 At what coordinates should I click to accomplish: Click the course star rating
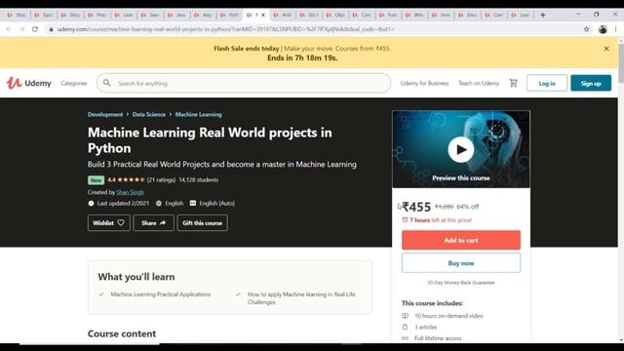pyautogui.click(x=131, y=179)
